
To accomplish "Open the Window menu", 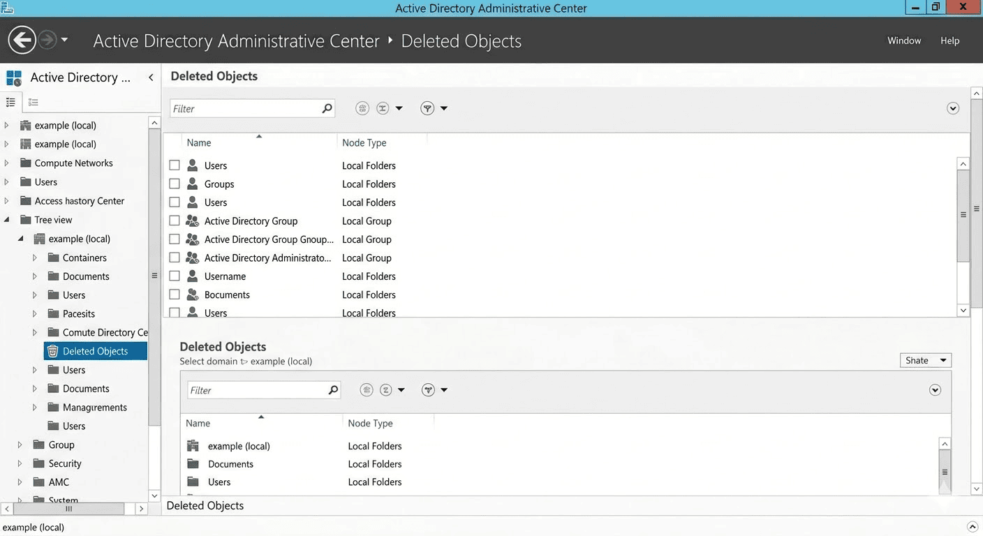I will [x=903, y=40].
